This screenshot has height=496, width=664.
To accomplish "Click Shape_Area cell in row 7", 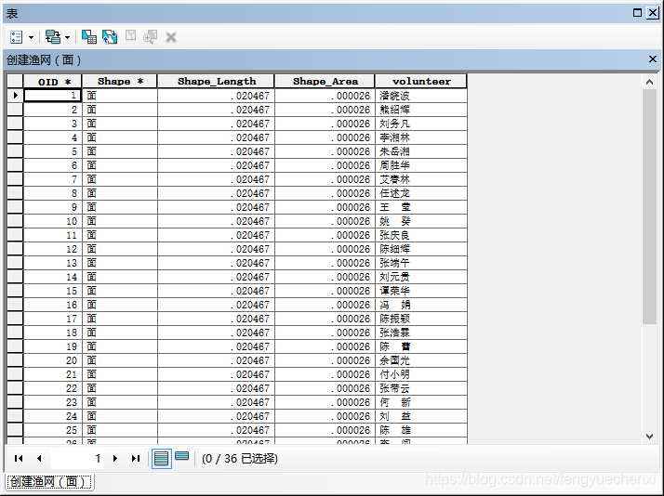I will (x=325, y=179).
